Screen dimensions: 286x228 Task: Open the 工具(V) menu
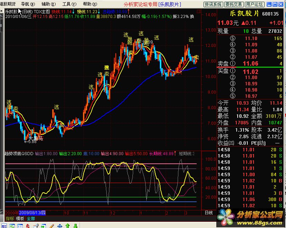(x=69, y=4)
